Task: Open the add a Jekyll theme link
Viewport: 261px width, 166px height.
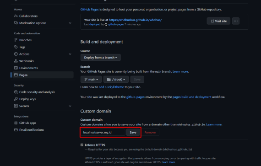Action: [x=111, y=87]
